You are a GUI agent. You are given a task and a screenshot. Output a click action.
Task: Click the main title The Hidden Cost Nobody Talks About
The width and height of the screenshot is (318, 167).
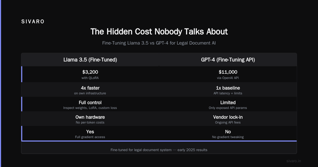pos(159,32)
